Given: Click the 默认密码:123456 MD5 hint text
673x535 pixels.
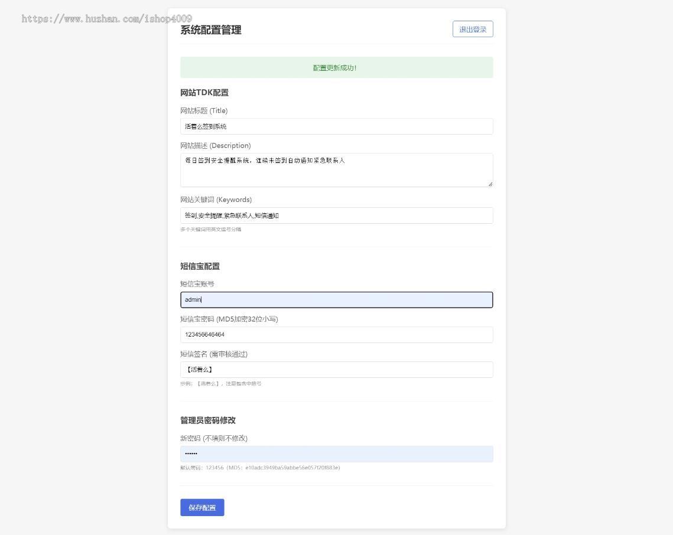Looking at the screenshot, I should pyautogui.click(x=260, y=468).
